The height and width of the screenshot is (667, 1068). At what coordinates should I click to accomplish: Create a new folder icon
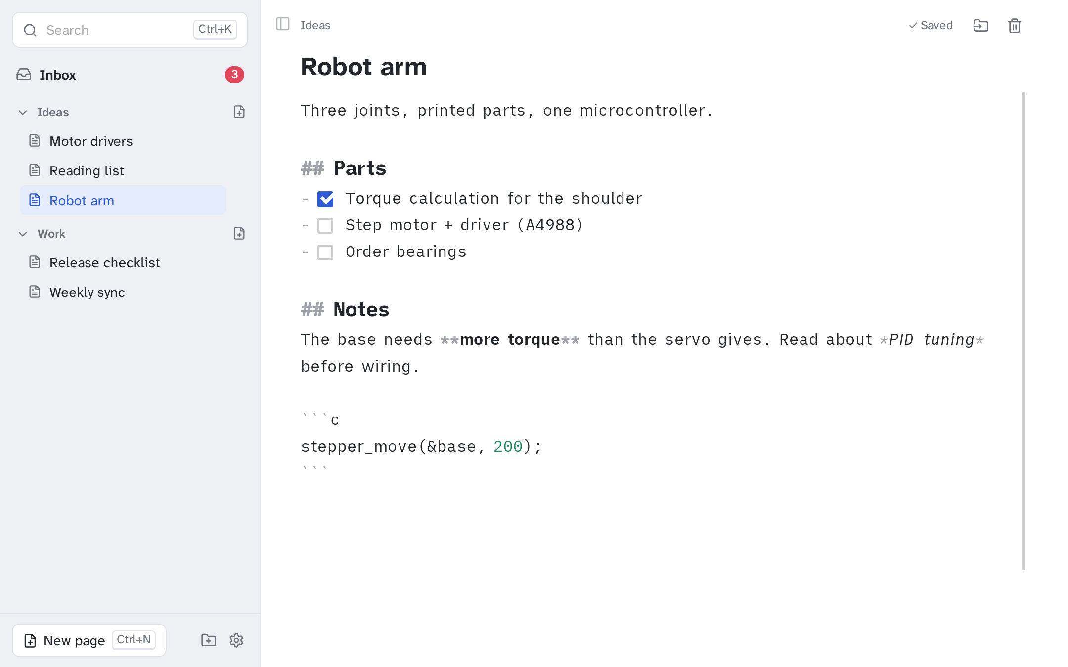pos(209,640)
